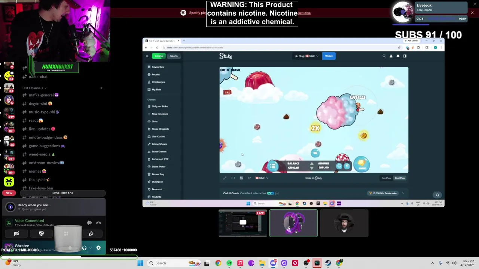Open Favourites in Stake sidebar

click(156, 67)
